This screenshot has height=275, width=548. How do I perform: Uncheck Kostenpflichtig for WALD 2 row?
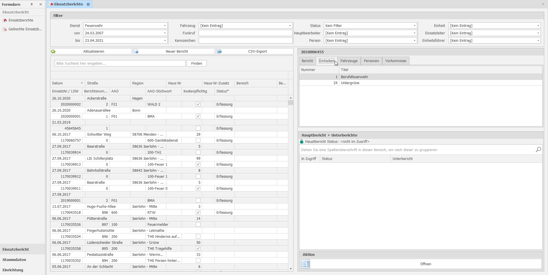[x=198, y=104]
